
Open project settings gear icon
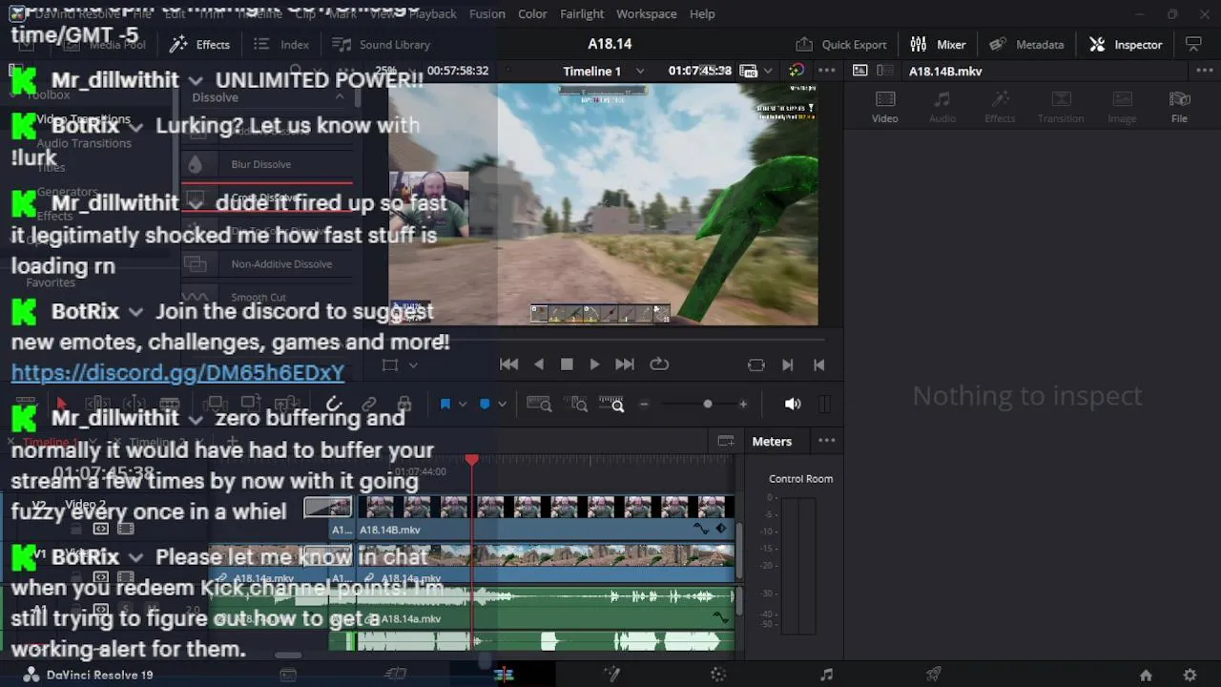(x=1190, y=675)
